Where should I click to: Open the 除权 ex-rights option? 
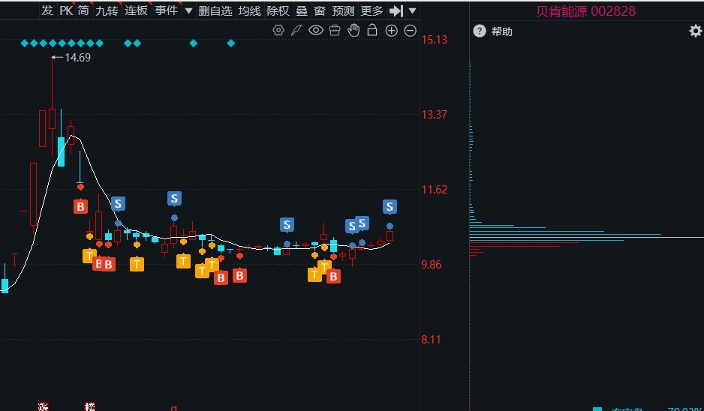coord(278,10)
